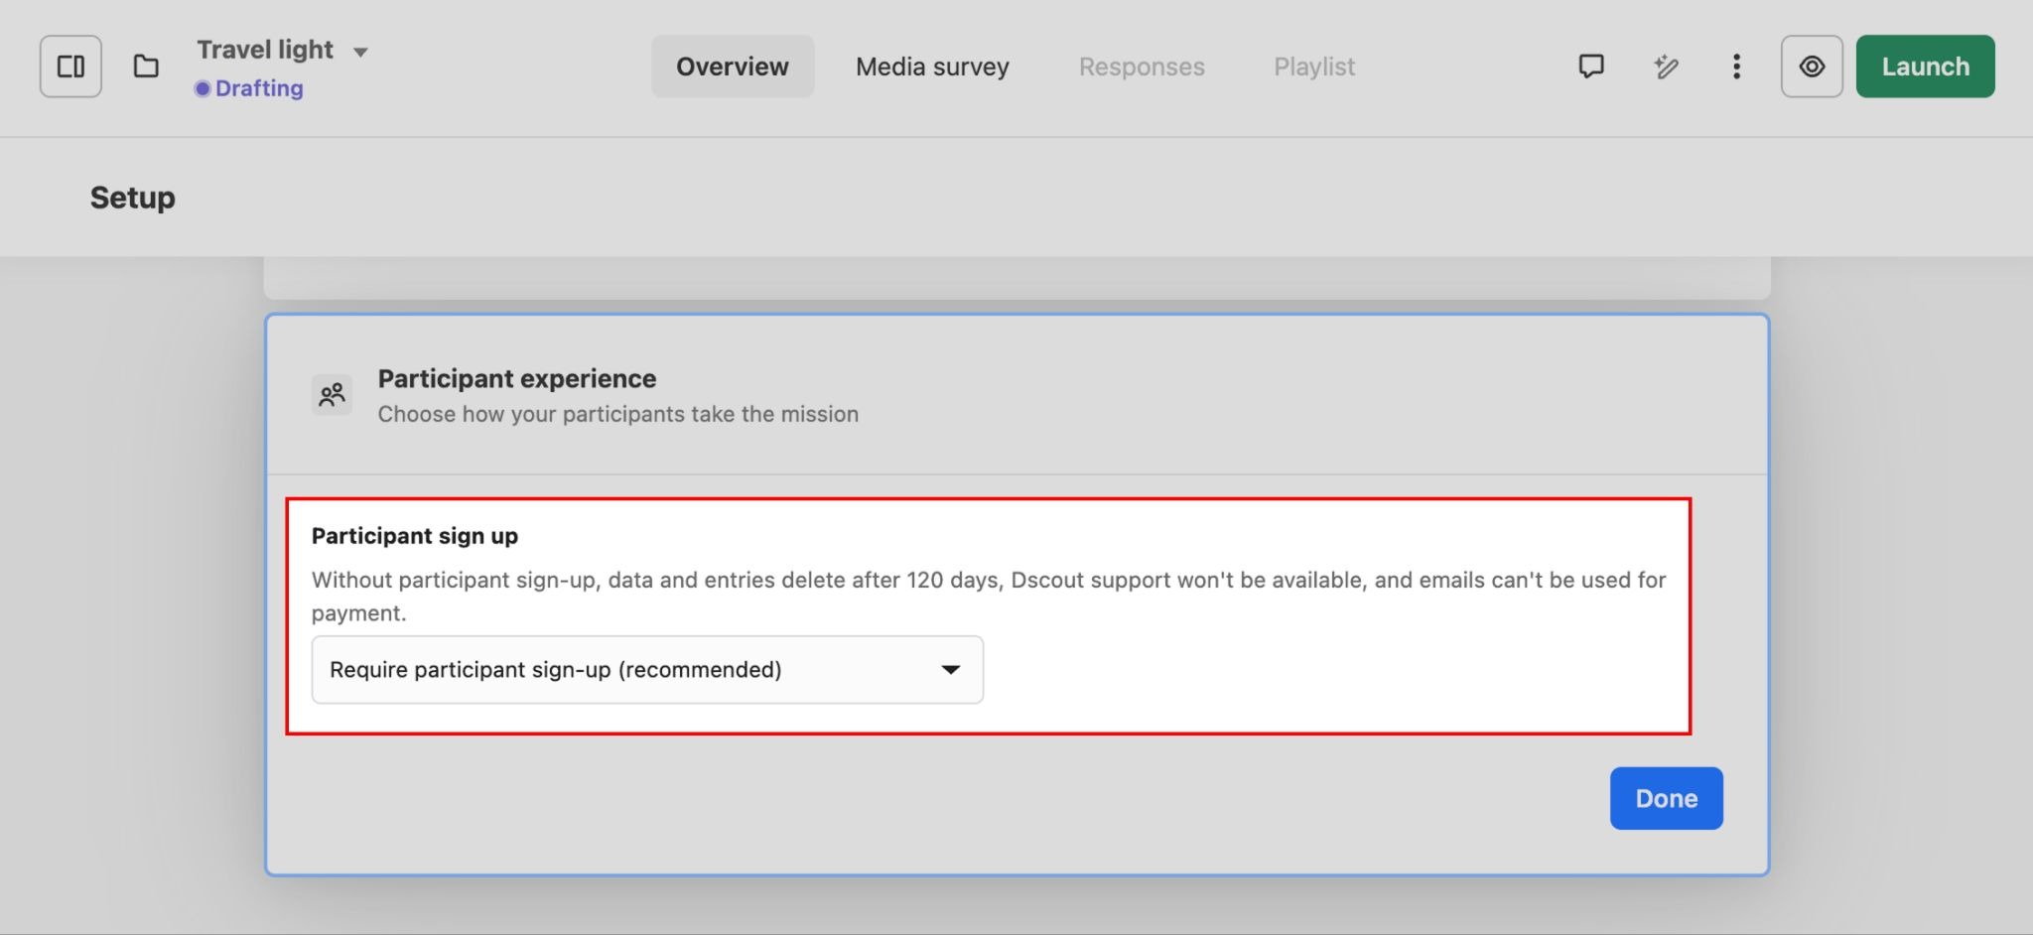The height and width of the screenshot is (935, 2033).
Task: Click the green Launch button
Action: click(1925, 67)
